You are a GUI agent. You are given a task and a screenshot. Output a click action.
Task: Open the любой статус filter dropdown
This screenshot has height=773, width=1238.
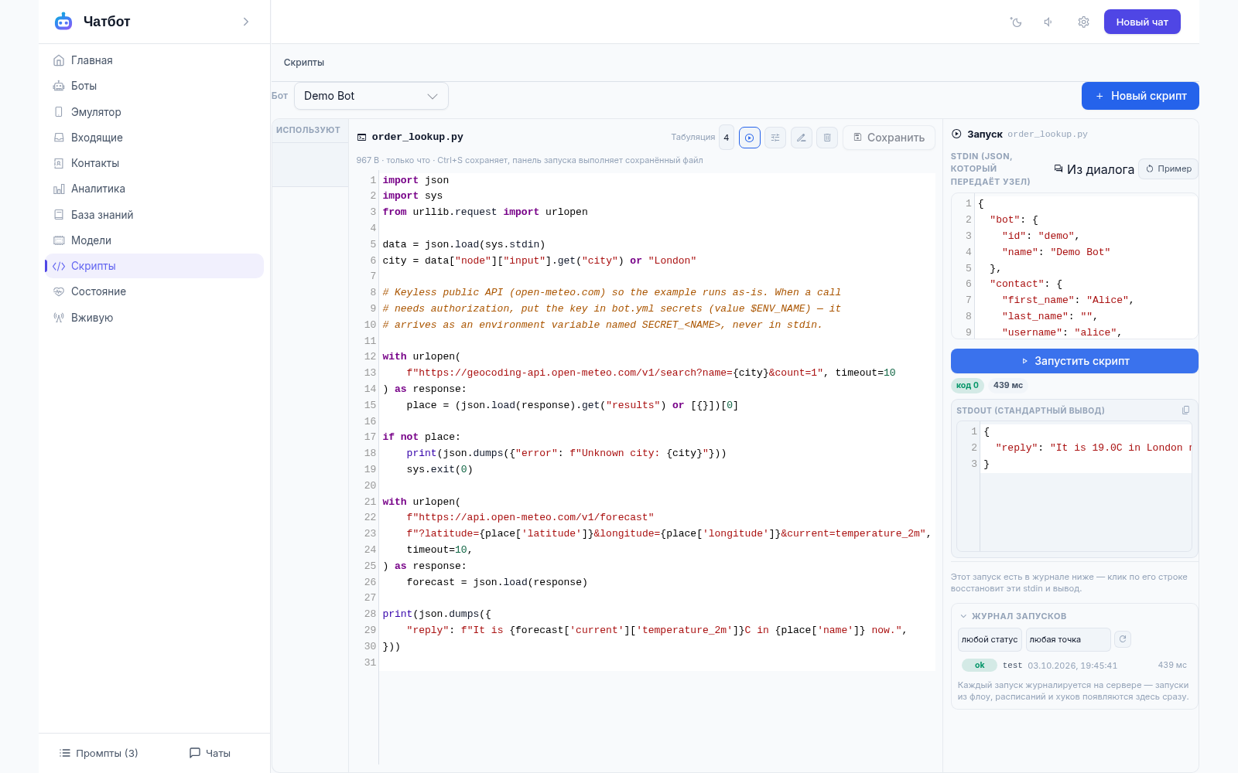point(990,639)
